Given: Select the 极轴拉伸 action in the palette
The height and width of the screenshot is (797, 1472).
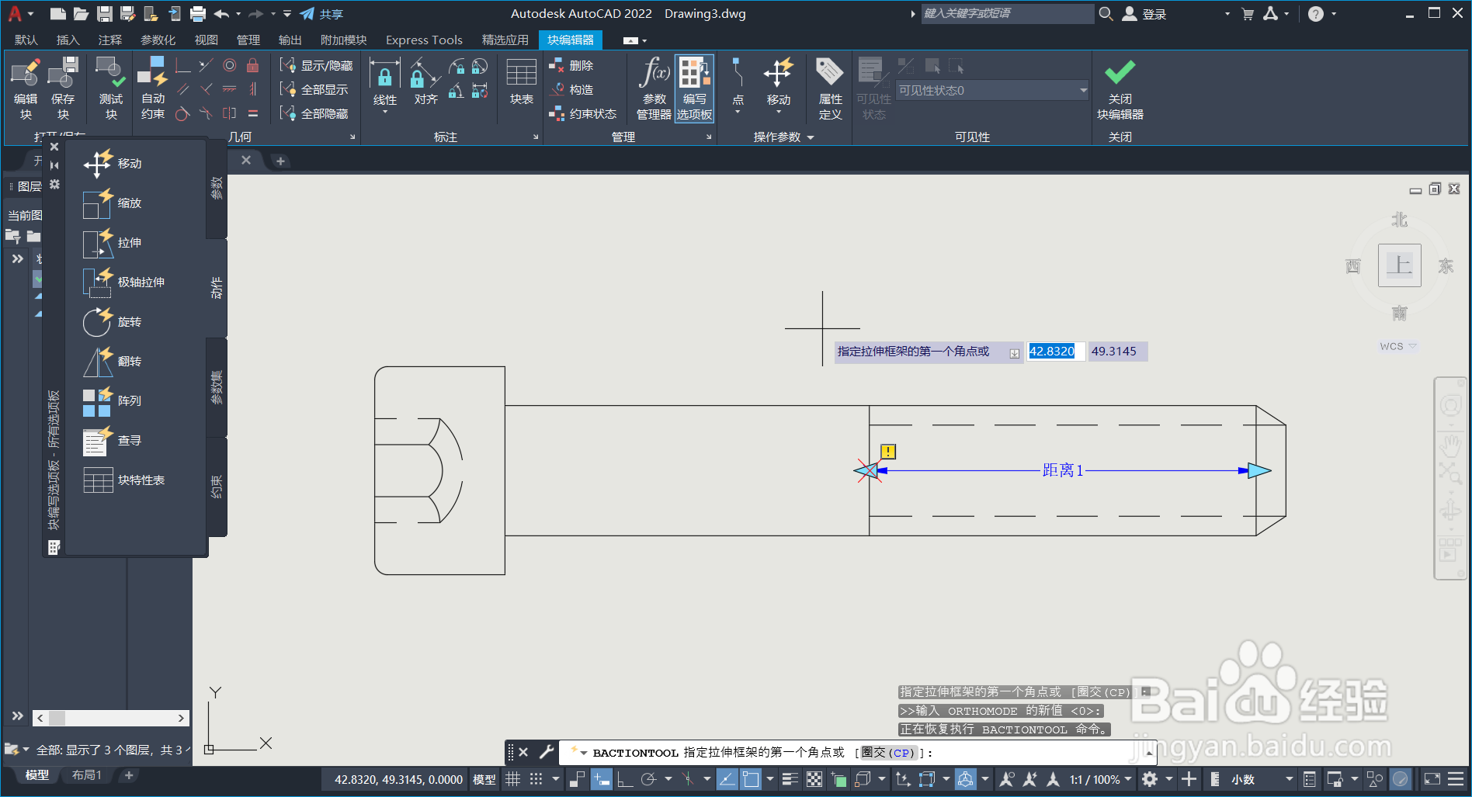Looking at the screenshot, I should 124,282.
